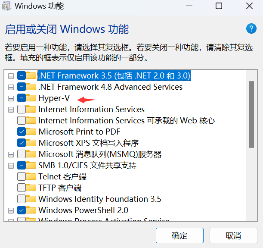The height and width of the screenshot is (248, 263).
Task: Click the Telnet 客户端 folder icon
Action: click(31, 176)
